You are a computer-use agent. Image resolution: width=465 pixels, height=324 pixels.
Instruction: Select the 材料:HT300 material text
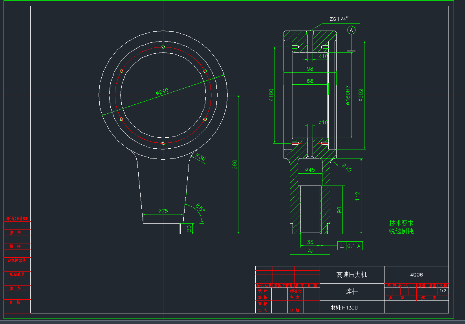coord(344,308)
